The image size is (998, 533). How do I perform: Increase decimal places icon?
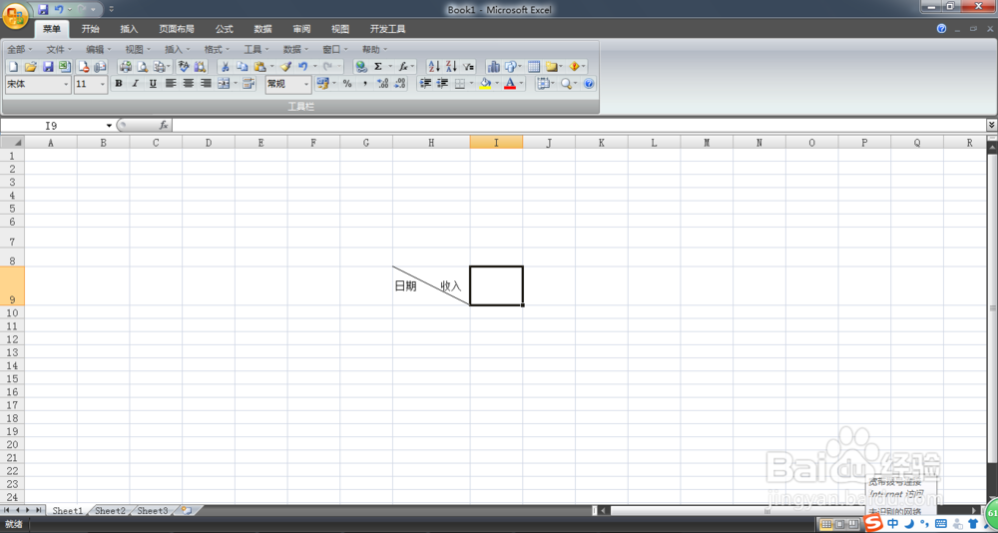tap(382, 84)
